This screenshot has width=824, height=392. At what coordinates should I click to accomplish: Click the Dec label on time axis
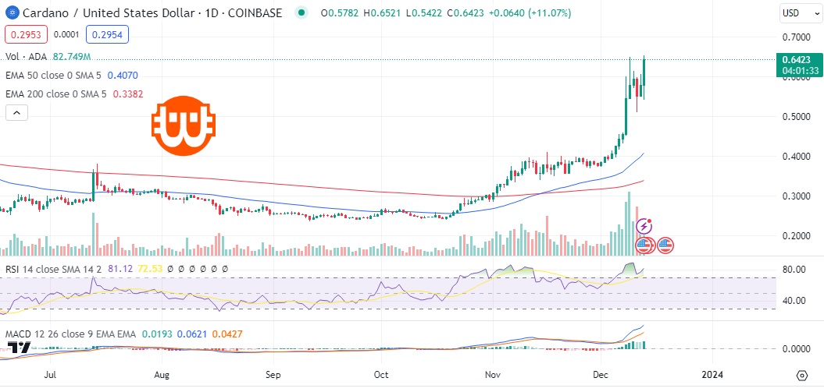click(600, 375)
